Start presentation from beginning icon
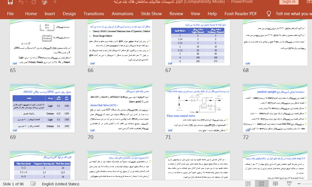The image size is (312, 187). tap(45, 2)
